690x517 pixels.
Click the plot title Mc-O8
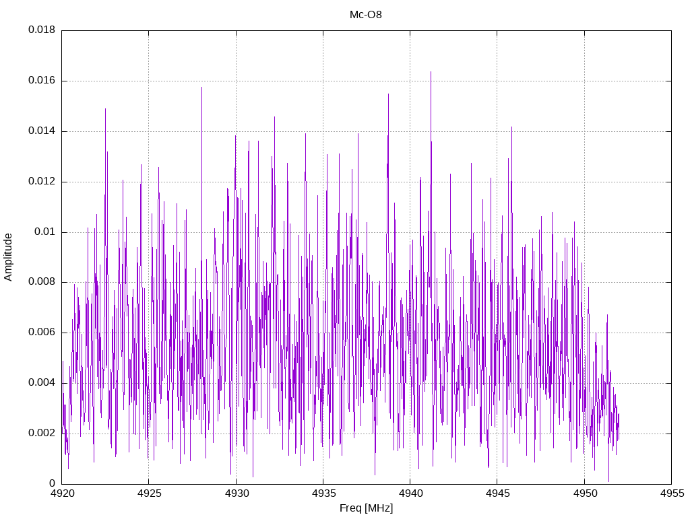[x=366, y=15]
